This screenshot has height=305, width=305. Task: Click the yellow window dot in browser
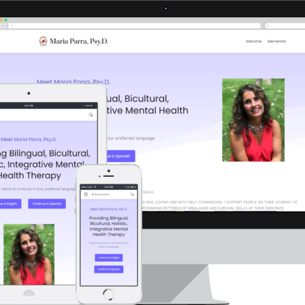(x=1, y=20)
